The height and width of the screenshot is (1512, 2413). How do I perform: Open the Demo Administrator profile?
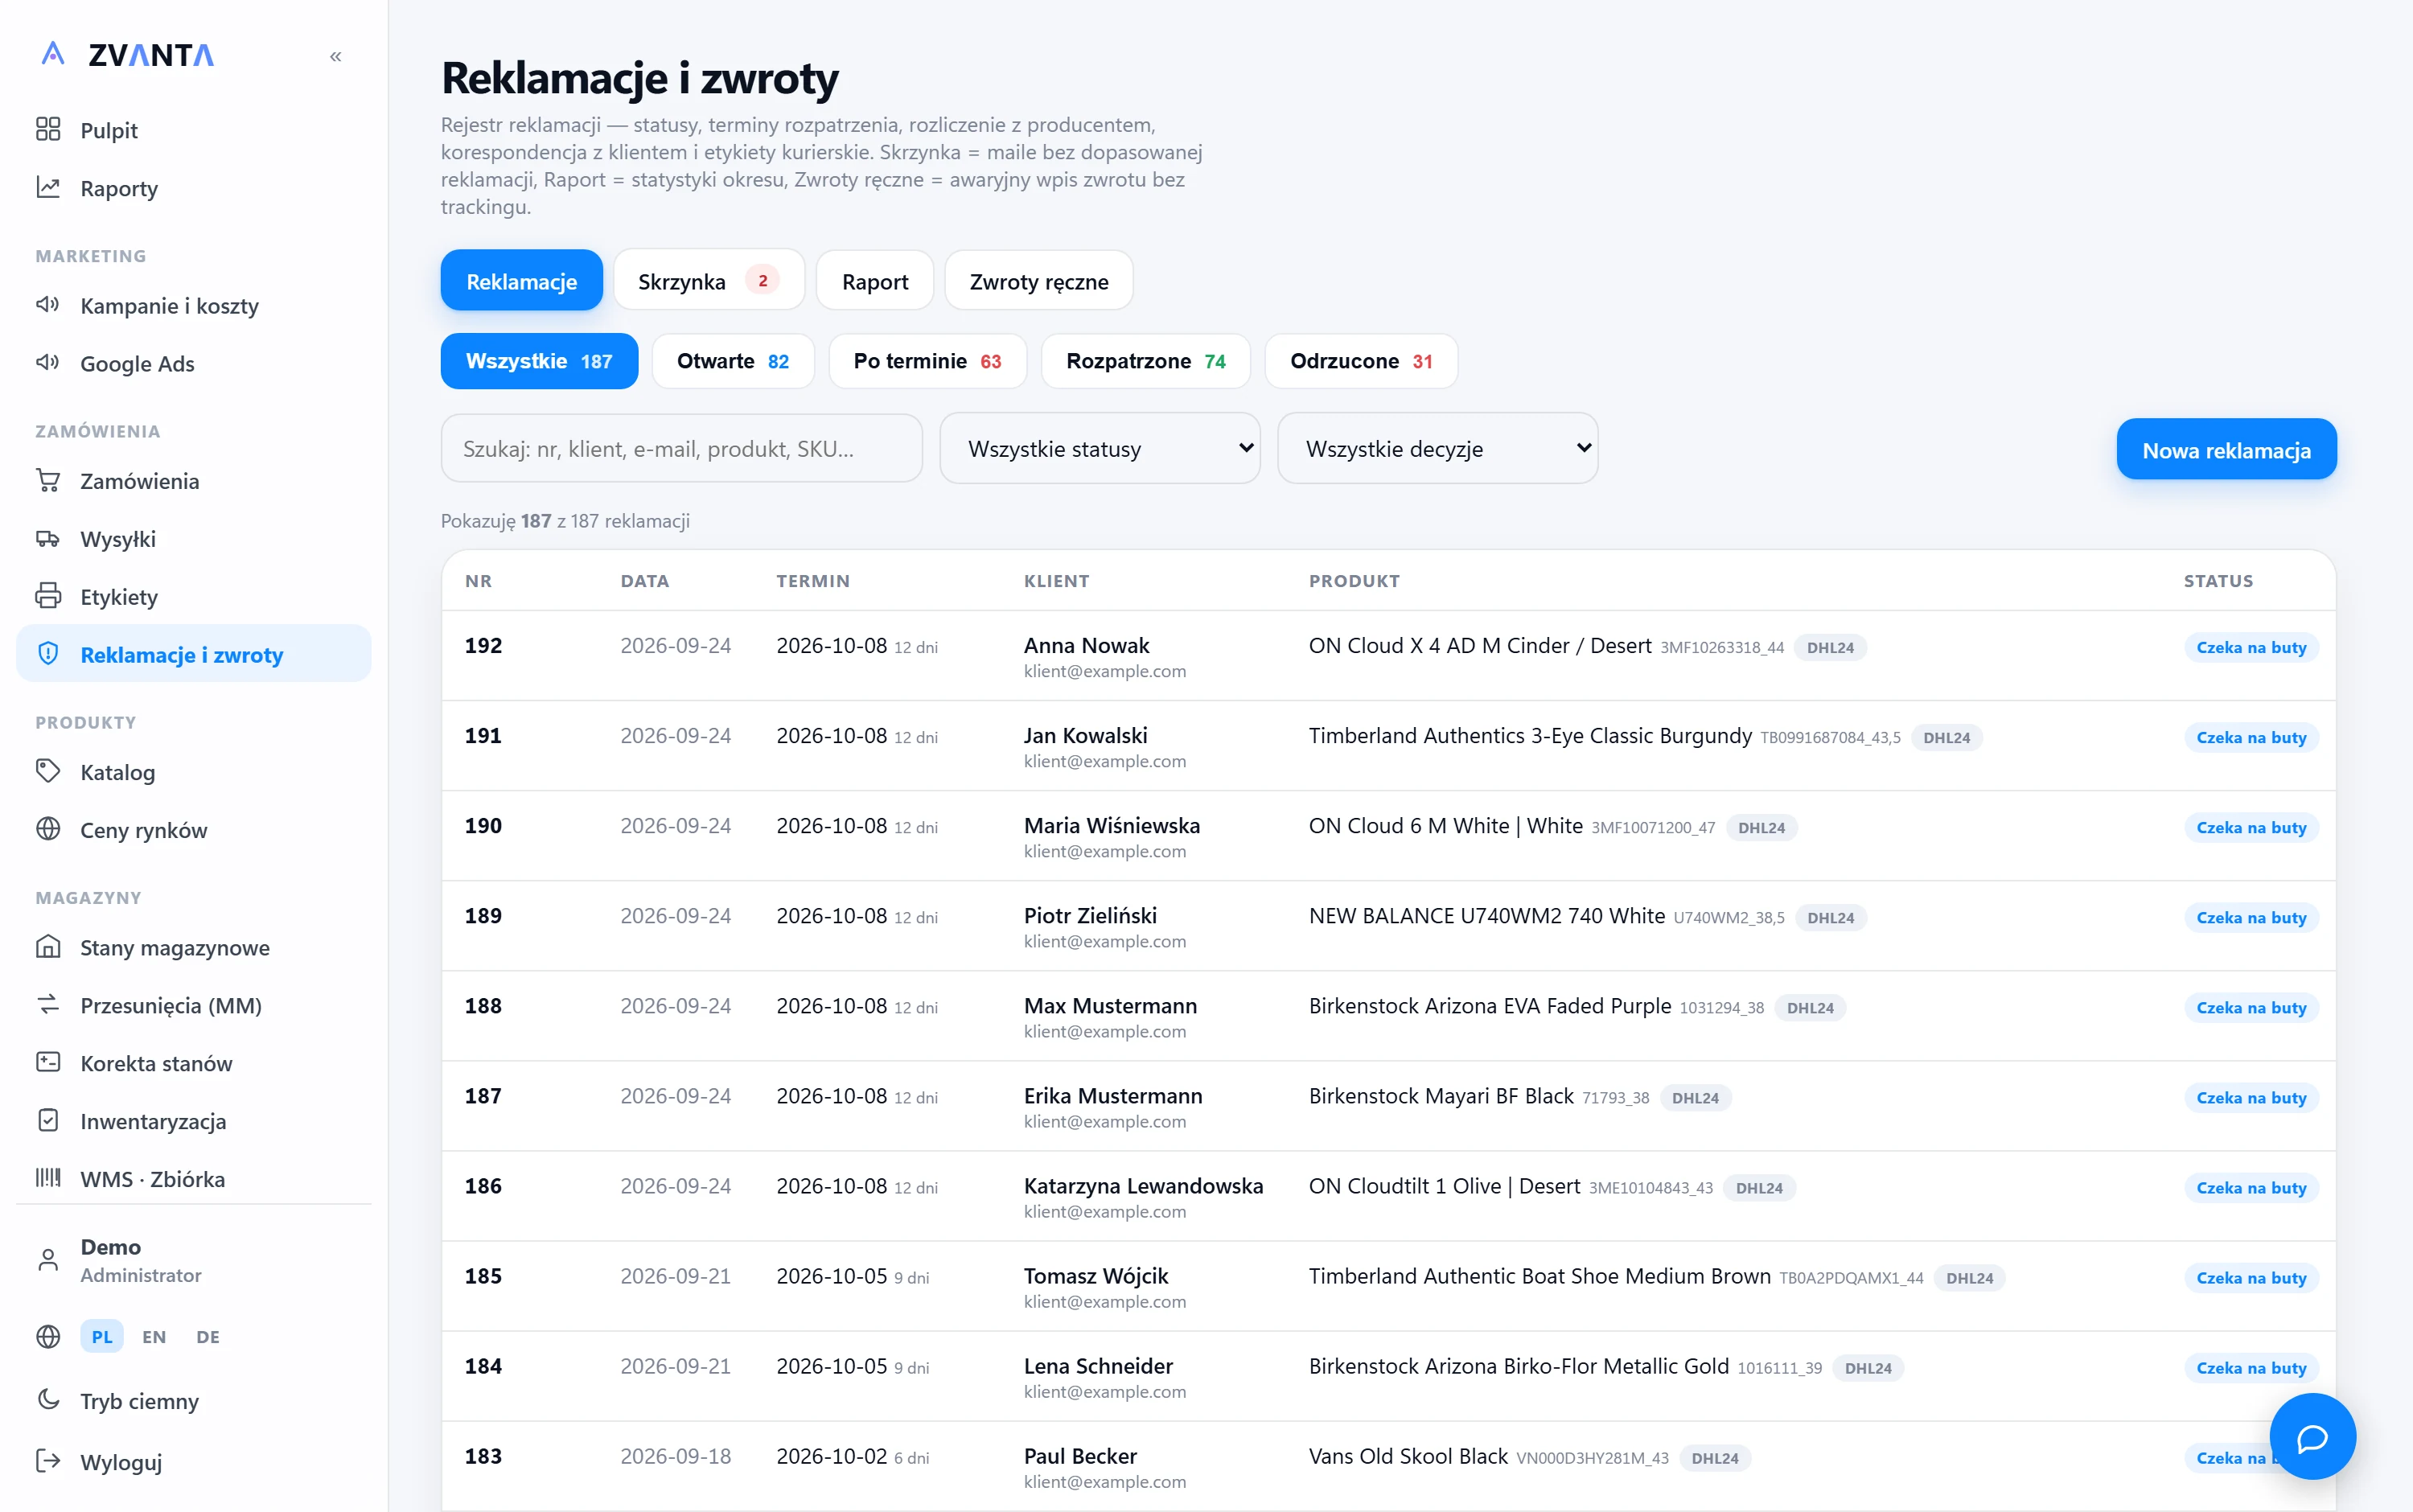point(194,1260)
